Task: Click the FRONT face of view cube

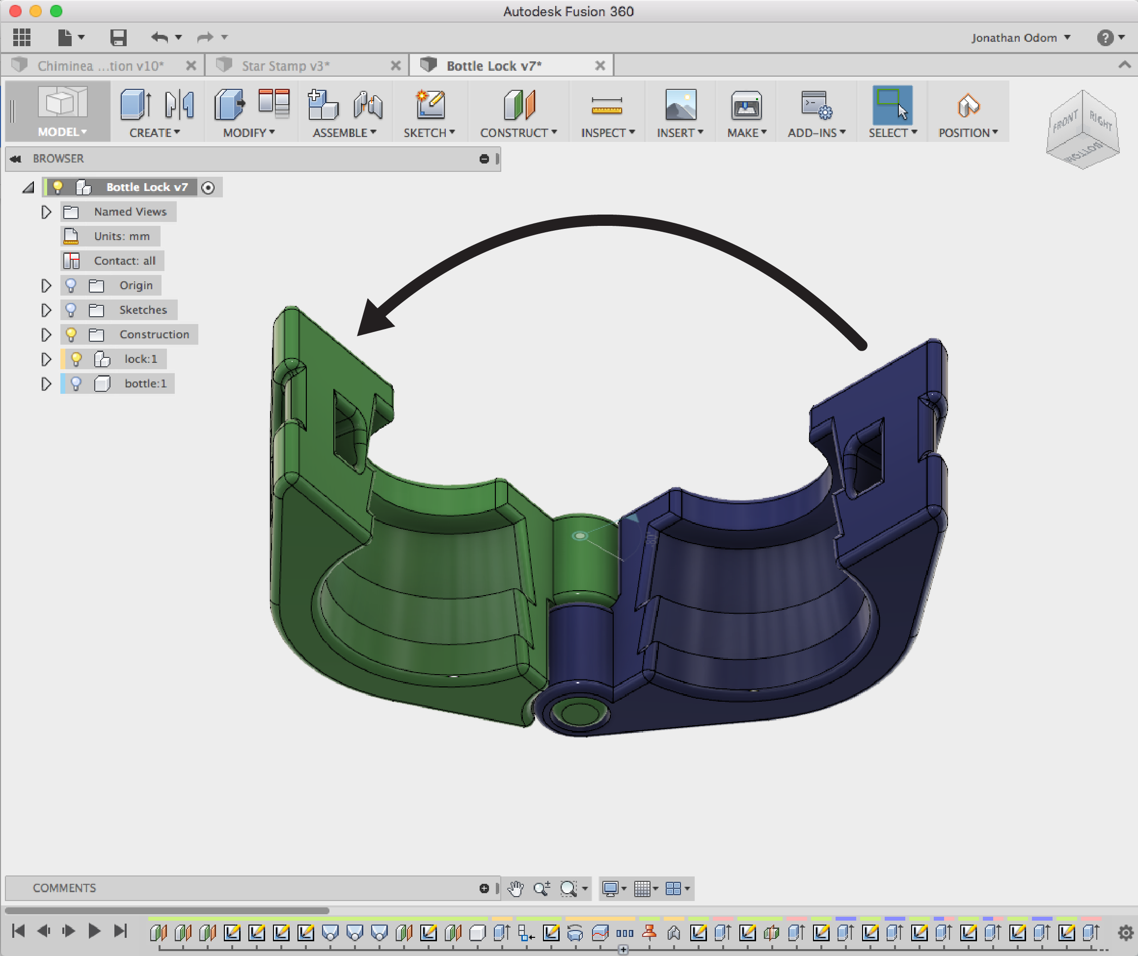Action: click(x=1065, y=121)
